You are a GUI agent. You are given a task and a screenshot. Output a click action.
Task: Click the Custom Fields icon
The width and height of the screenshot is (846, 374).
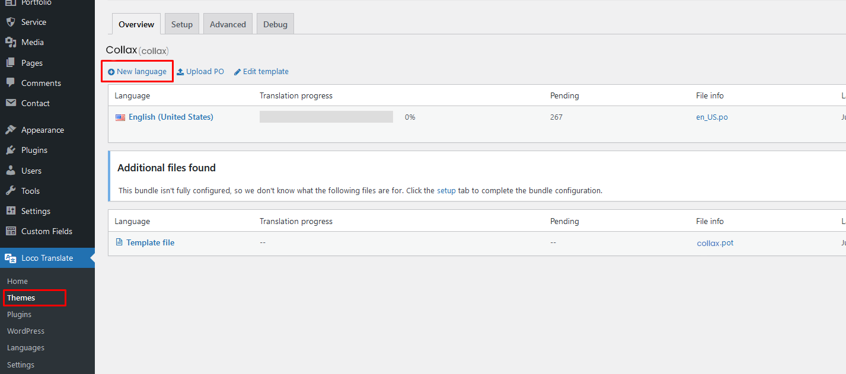(11, 231)
